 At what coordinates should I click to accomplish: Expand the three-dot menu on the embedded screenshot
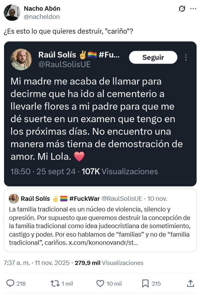(x=186, y=58)
